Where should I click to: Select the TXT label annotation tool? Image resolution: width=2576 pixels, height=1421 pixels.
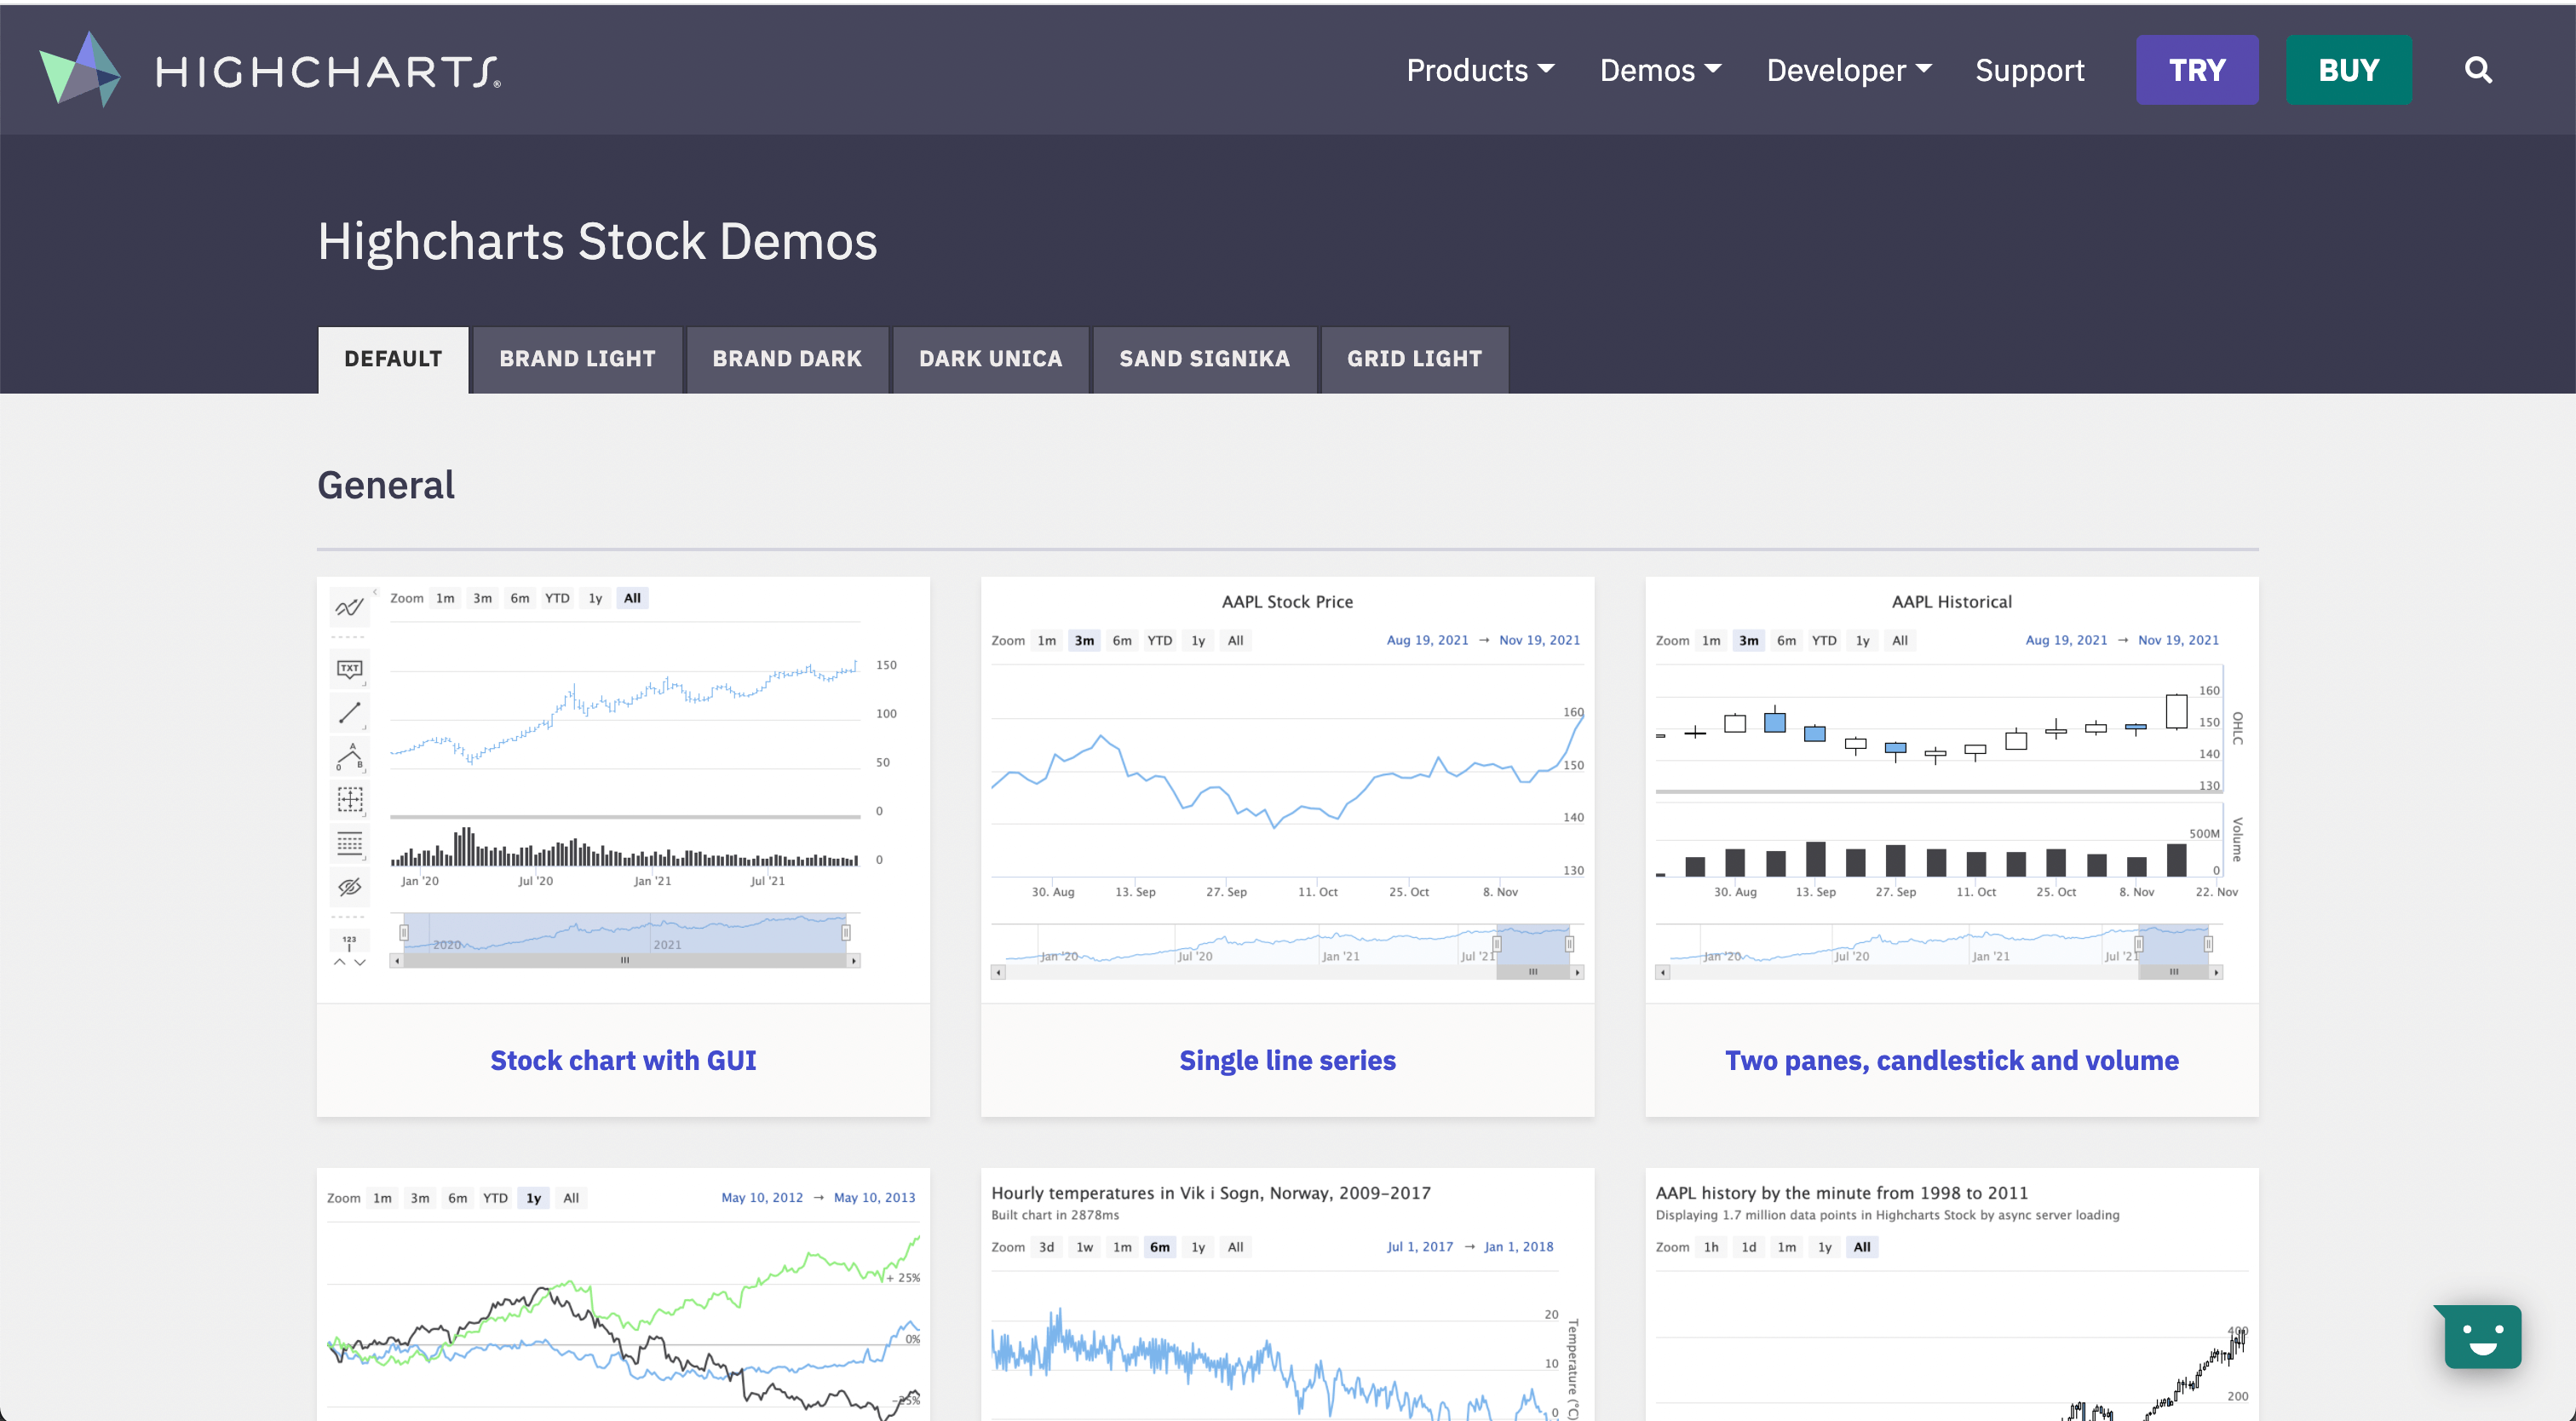coord(349,669)
